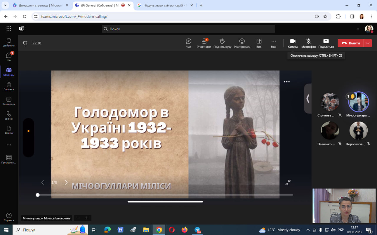Open the meeting chat (Чат) panel

click(x=188, y=43)
